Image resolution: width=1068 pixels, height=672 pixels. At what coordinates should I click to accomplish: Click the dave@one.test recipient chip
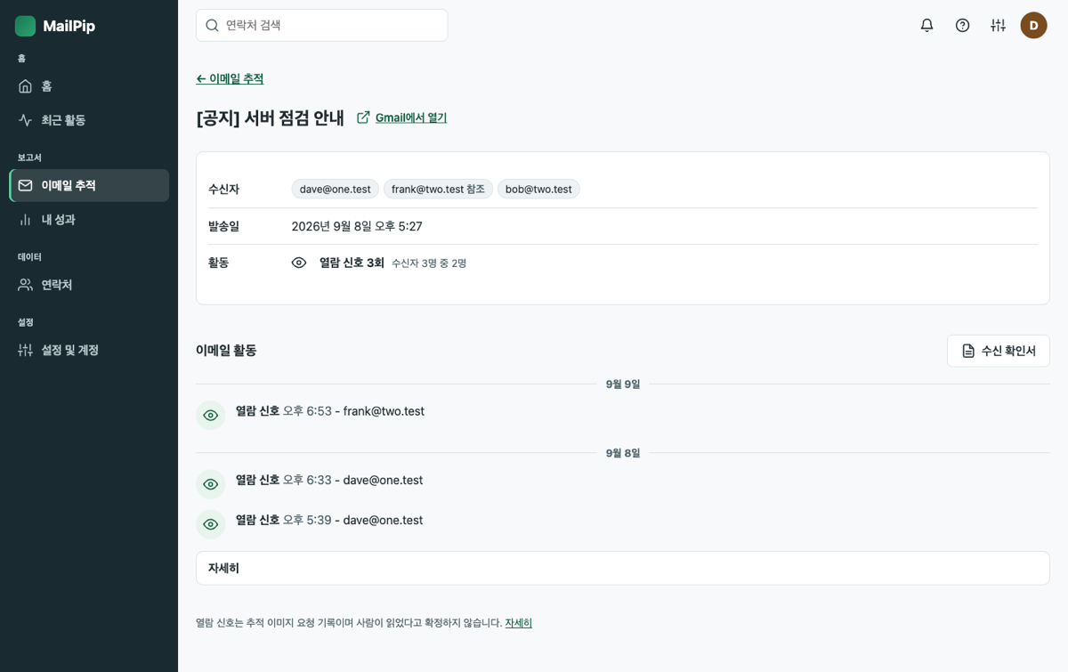pos(335,189)
